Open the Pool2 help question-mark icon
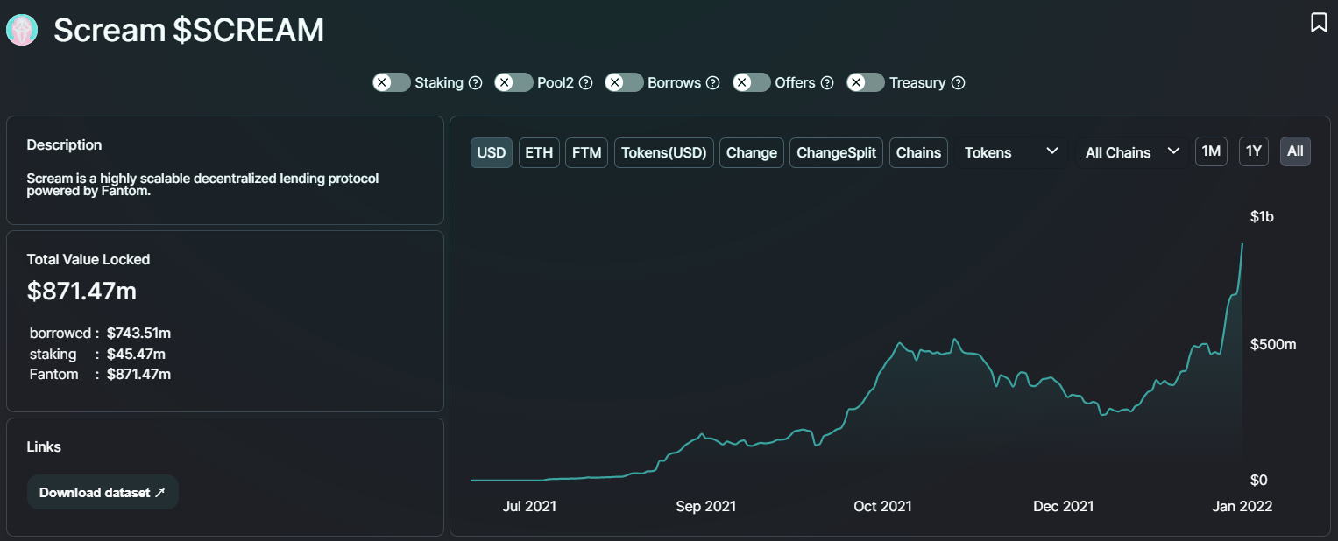The width and height of the screenshot is (1338, 541). pos(586,82)
